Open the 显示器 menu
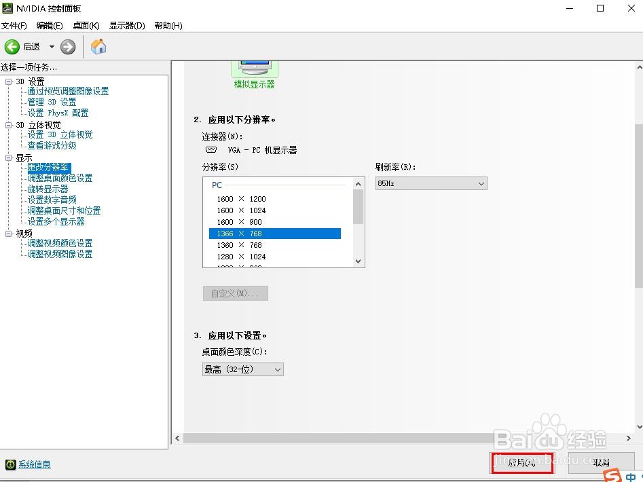This screenshot has height=482, width=643. pyautogui.click(x=126, y=25)
